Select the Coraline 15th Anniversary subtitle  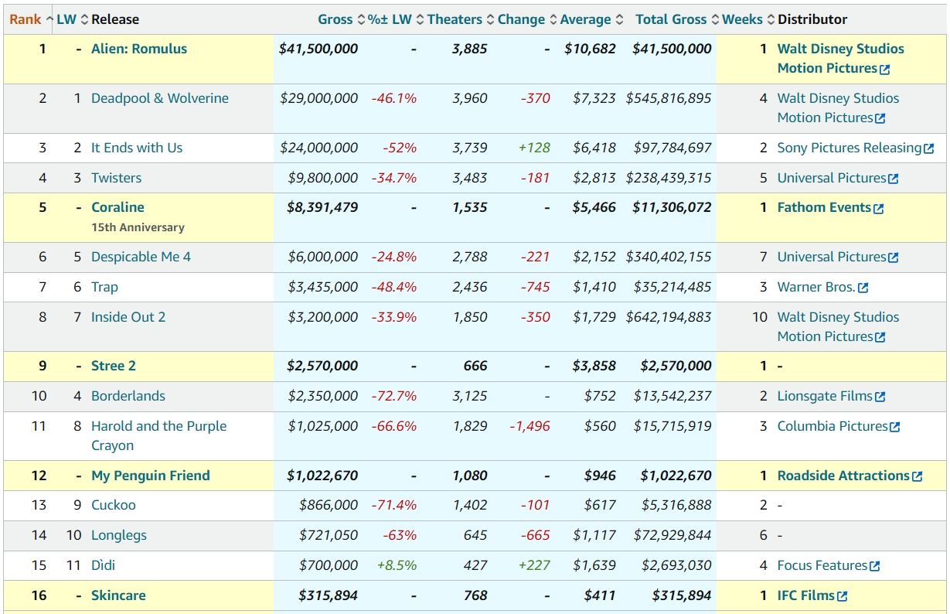(138, 227)
